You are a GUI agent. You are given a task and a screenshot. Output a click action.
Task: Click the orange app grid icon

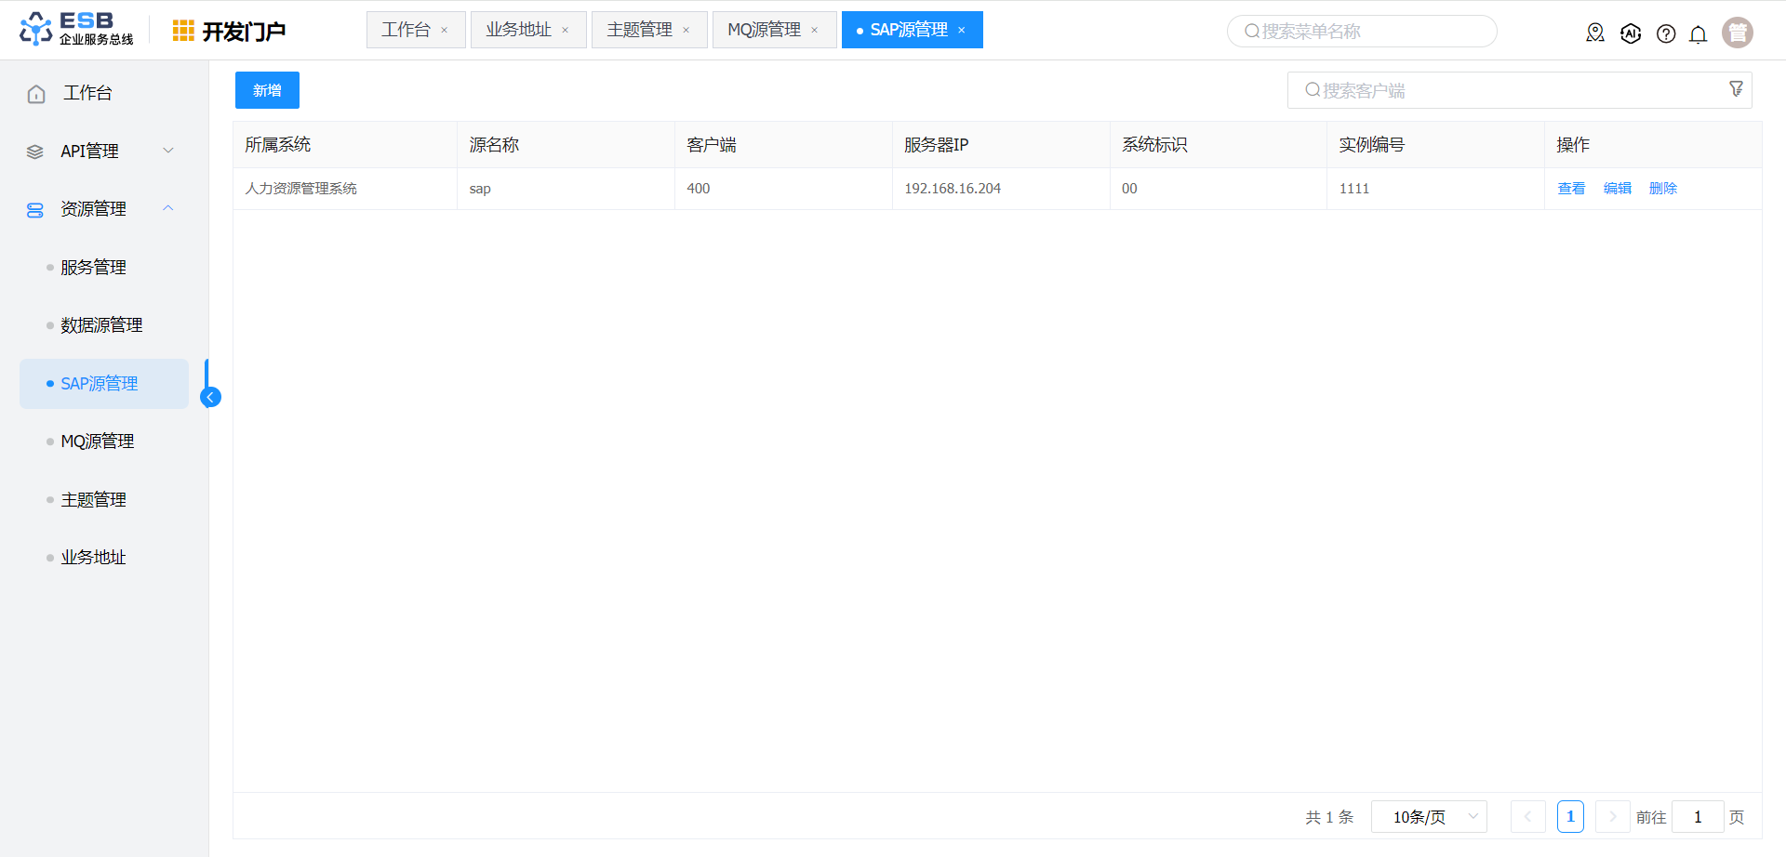pos(183,31)
